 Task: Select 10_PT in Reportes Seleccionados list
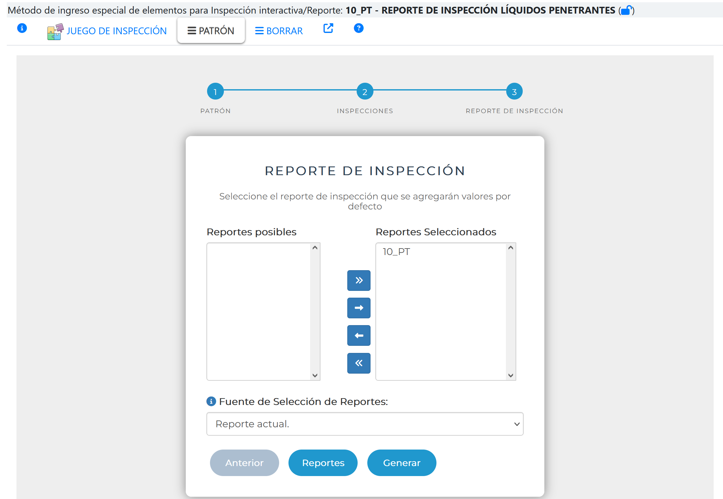coord(396,252)
